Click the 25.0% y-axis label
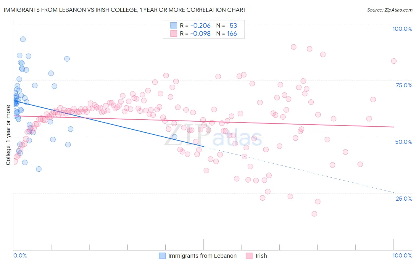The height and width of the screenshot is (264, 416). tap(404, 199)
